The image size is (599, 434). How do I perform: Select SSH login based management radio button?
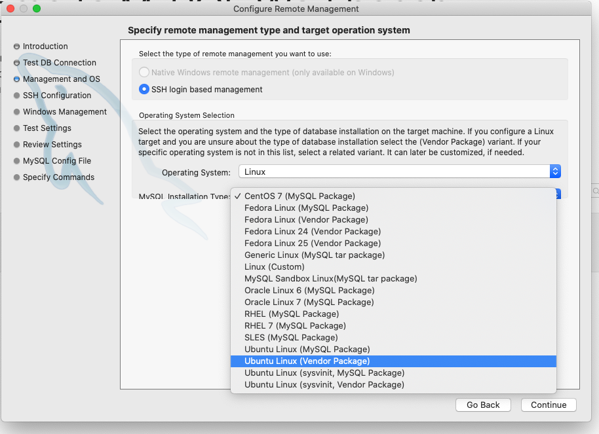(144, 89)
